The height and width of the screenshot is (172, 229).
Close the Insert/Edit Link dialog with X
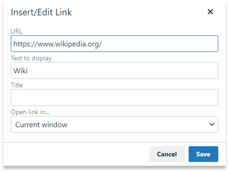tap(210, 12)
